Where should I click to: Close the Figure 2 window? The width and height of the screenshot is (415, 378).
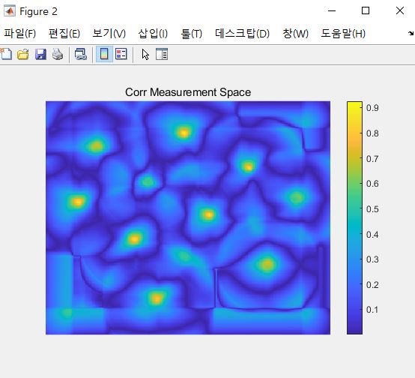[400, 10]
